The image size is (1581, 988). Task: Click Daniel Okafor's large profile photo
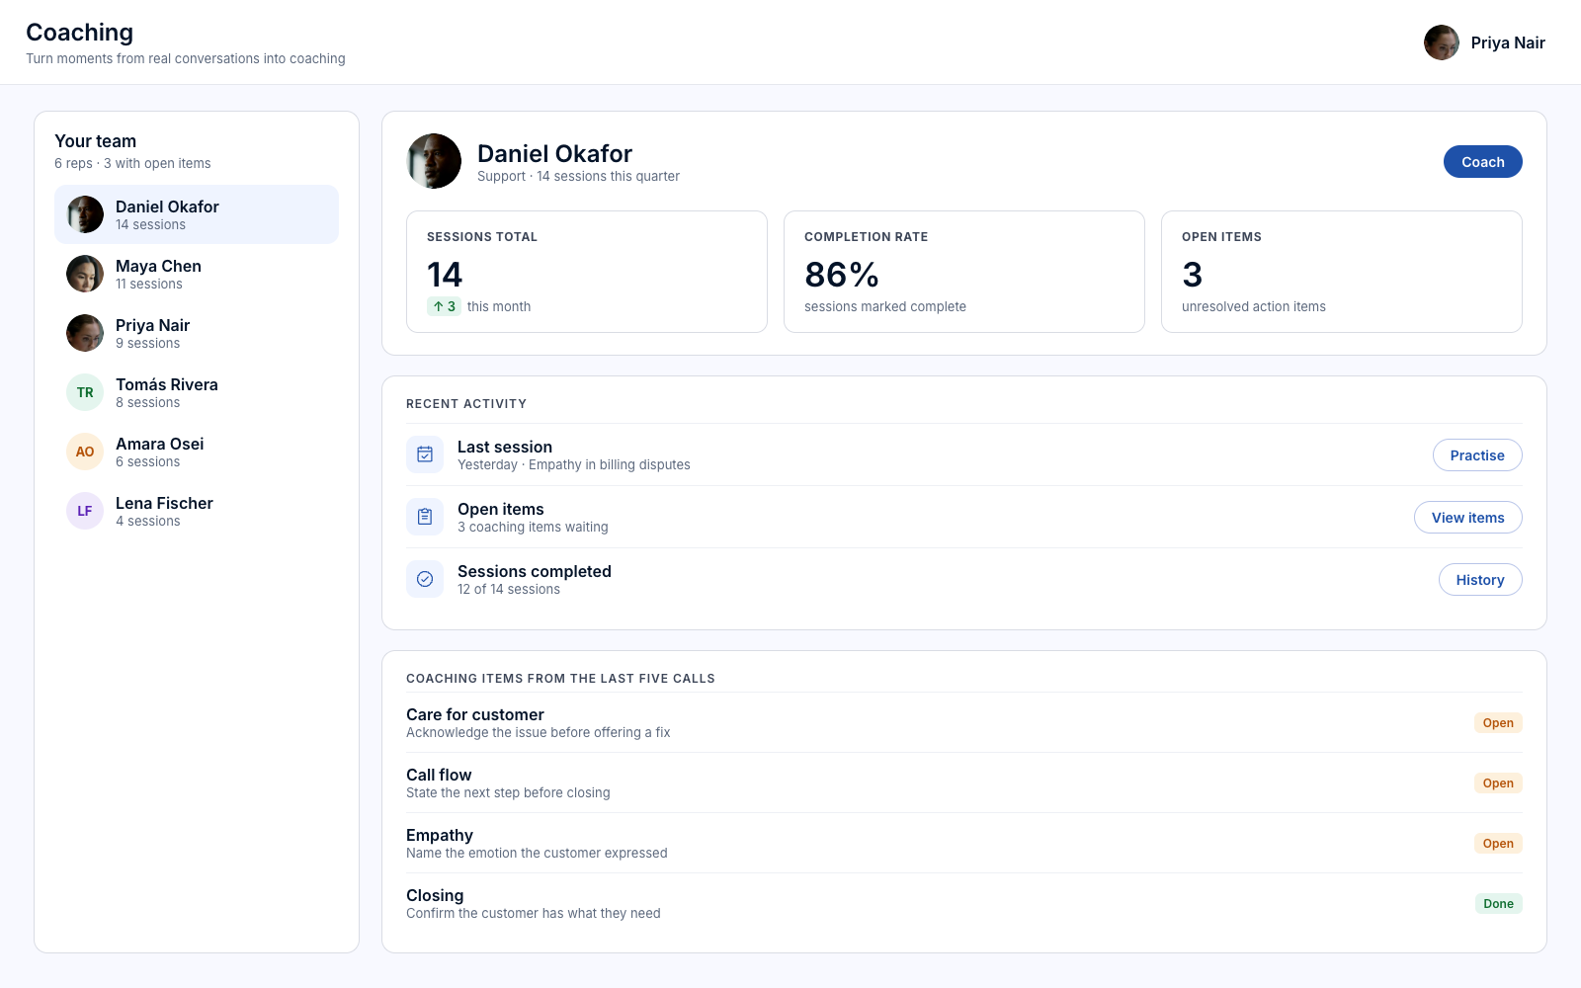point(434,161)
